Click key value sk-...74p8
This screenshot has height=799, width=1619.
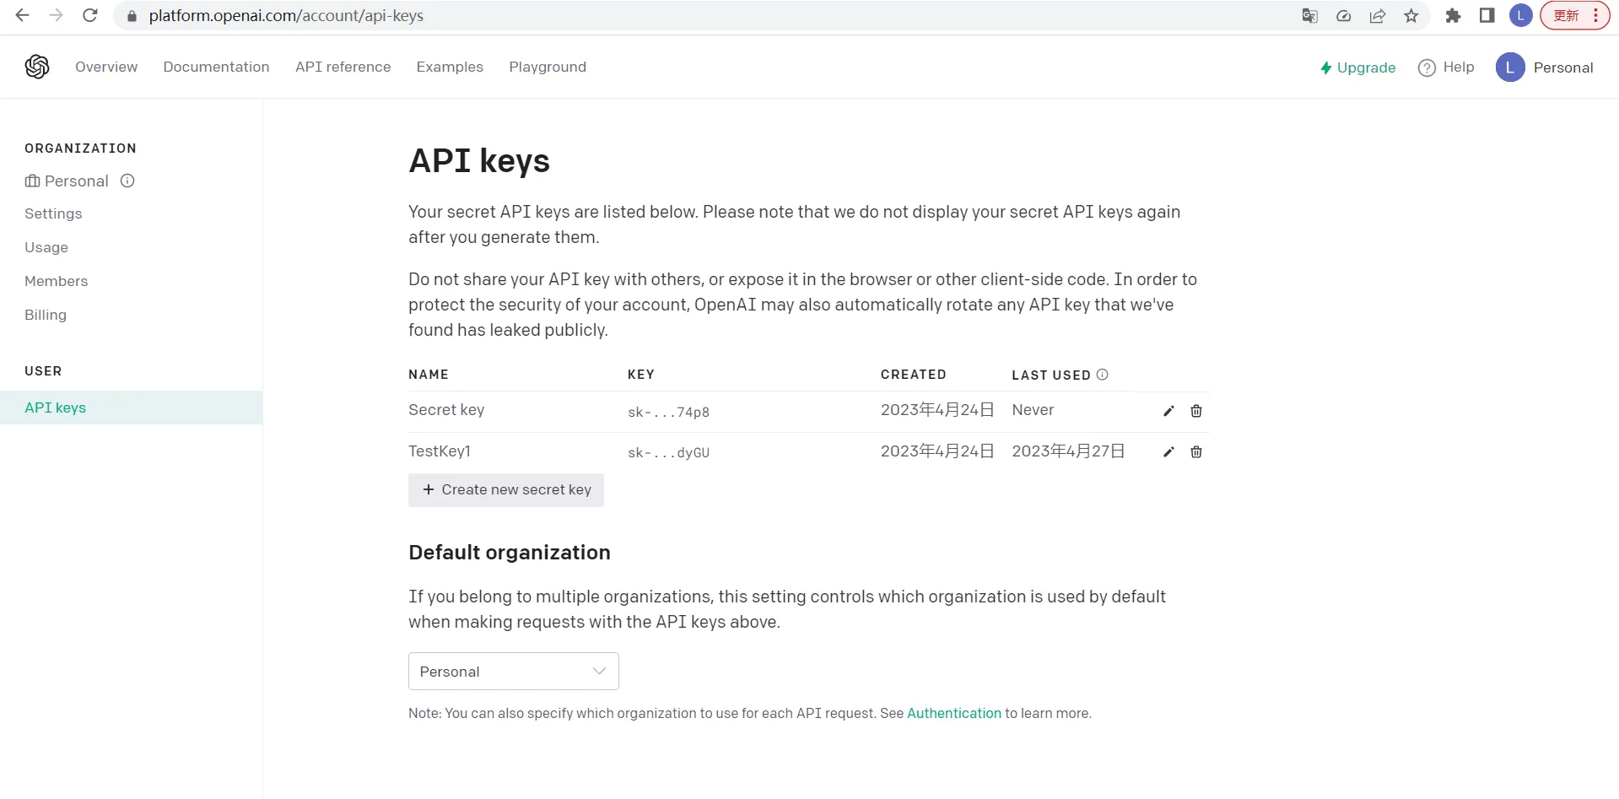pyautogui.click(x=668, y=412)
